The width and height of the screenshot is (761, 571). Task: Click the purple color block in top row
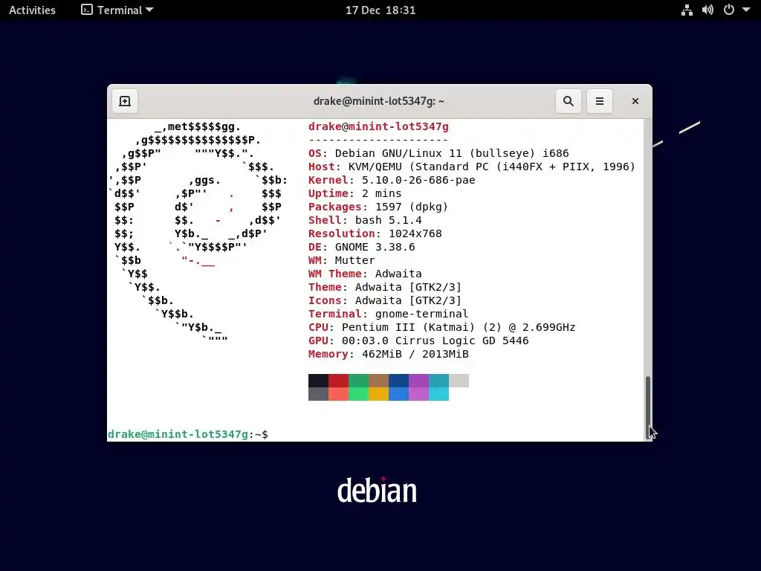coord(419,381)
